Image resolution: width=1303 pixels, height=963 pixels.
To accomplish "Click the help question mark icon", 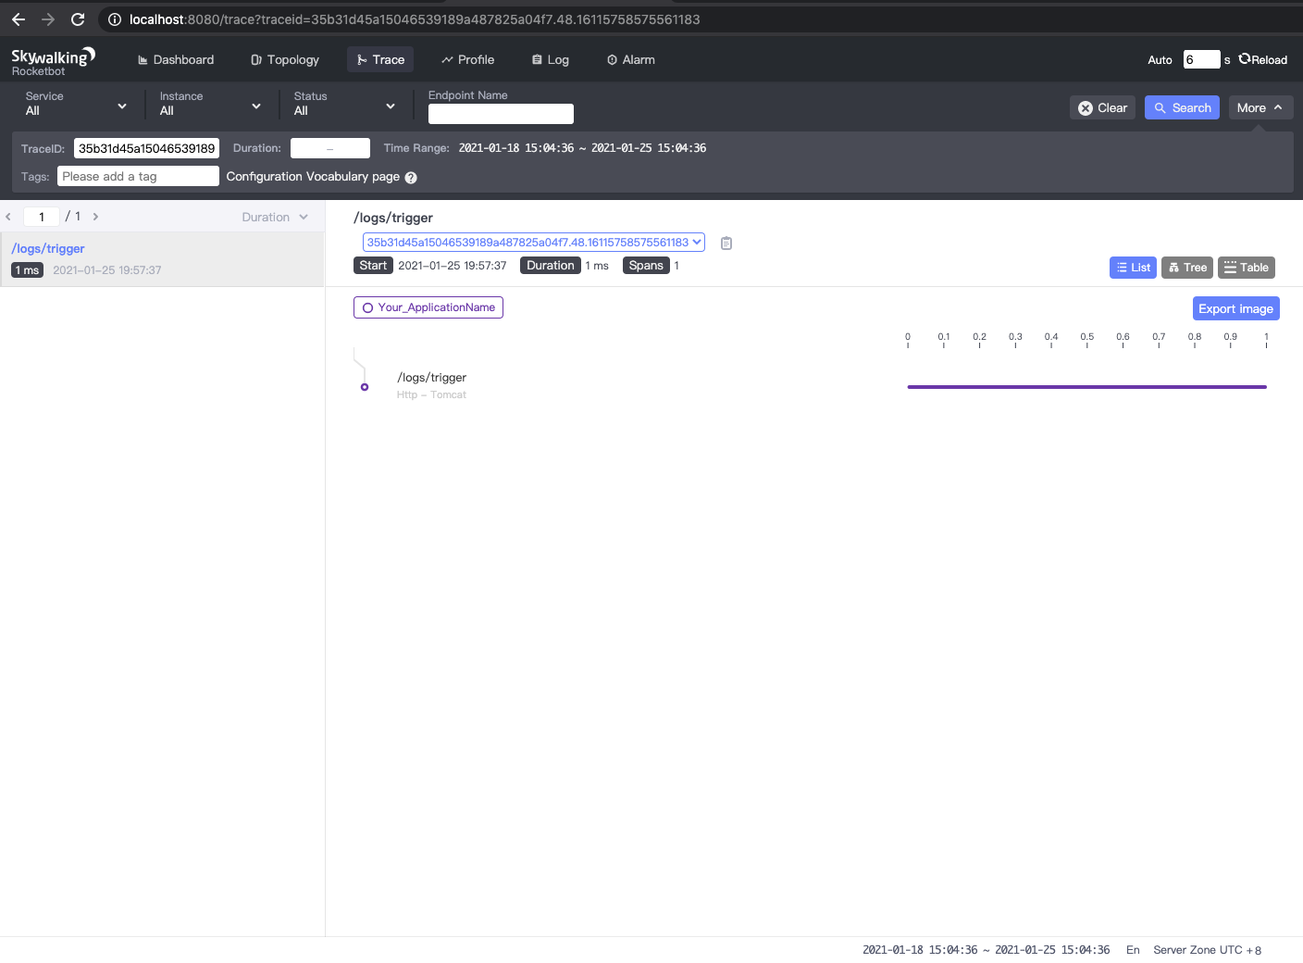I will click(411, 178).
